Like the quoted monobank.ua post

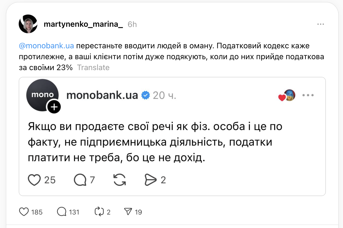(34, 180)
